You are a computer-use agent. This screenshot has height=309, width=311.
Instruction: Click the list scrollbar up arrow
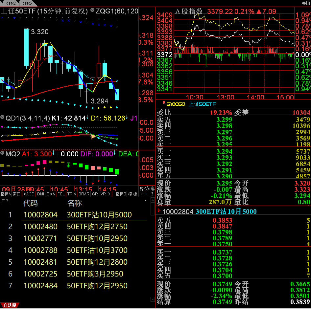(x=153, y=200)
